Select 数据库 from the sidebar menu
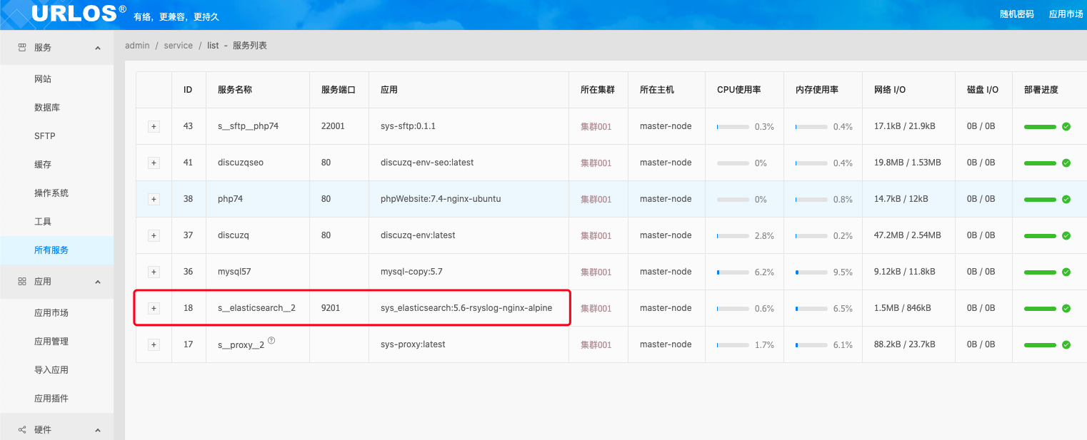Image resolution: width=1087 pixels, height=440 pixels. 47,108
